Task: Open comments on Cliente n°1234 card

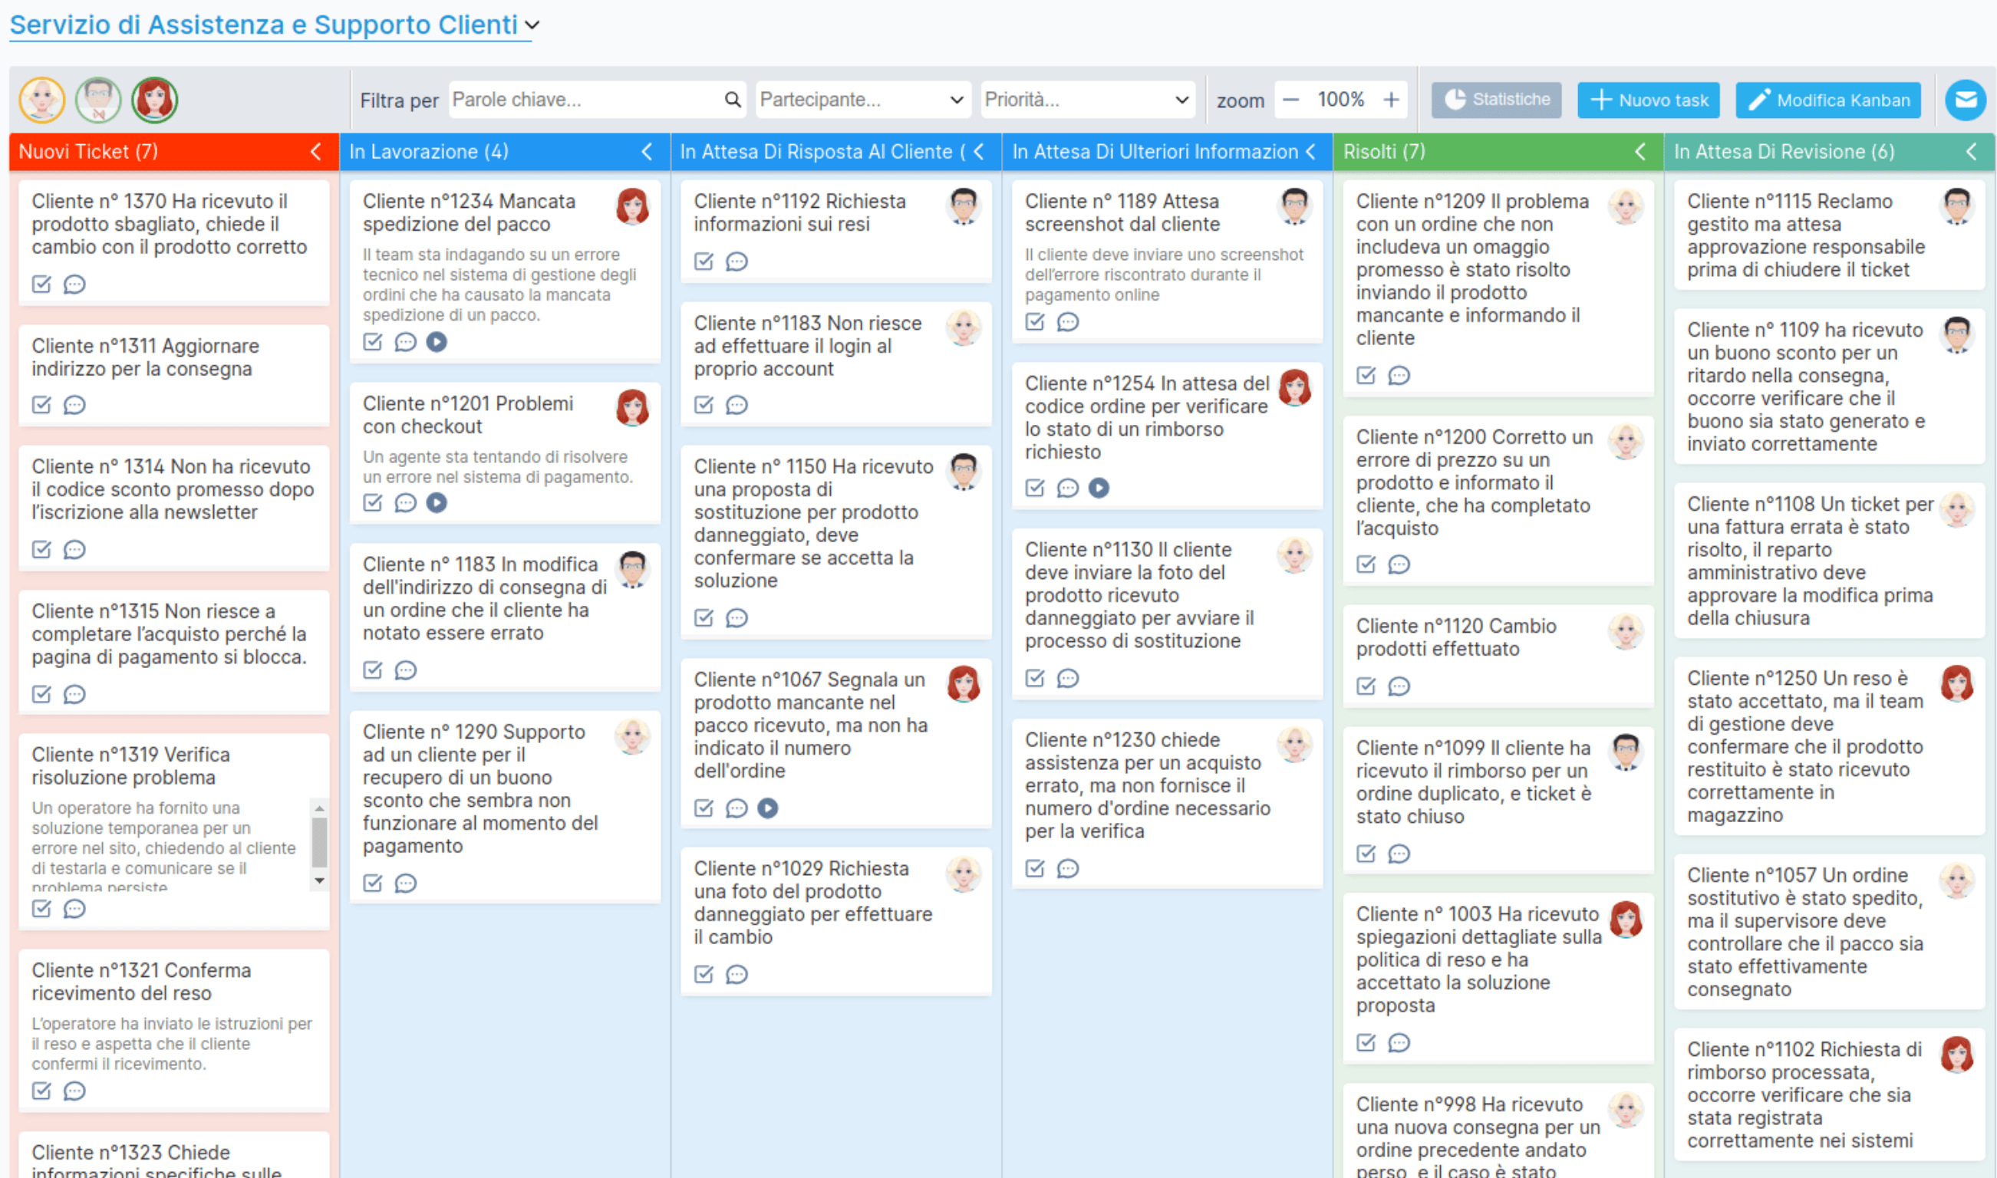Action: (405, 342)
